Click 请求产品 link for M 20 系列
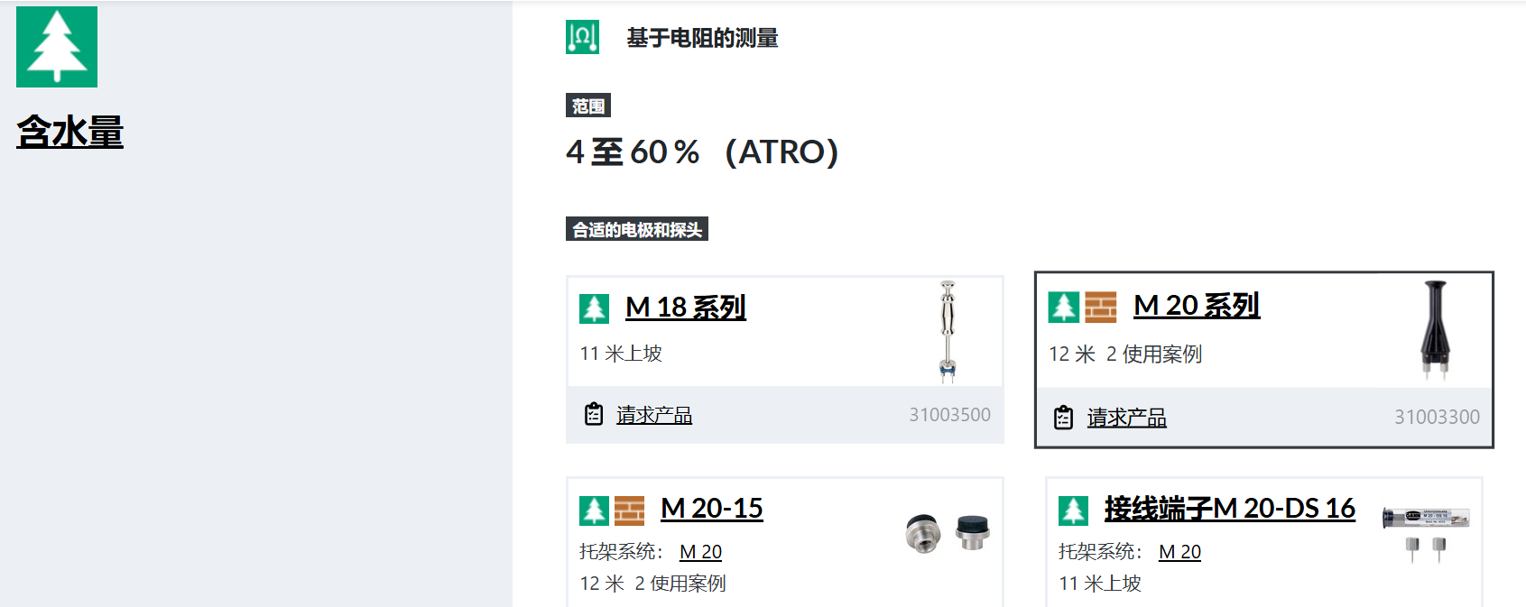 tap(1126, 418)
